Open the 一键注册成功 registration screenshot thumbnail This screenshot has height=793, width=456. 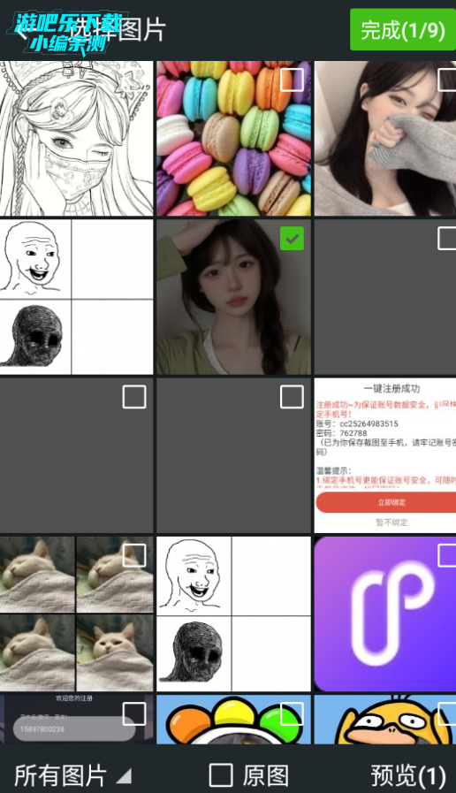point(385,455)
